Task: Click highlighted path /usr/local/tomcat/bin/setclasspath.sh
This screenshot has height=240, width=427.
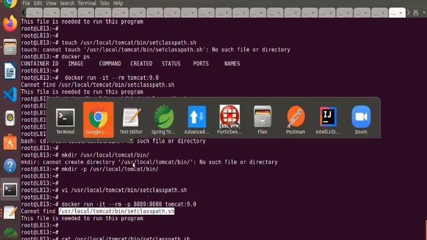Action: tap(117, 211)
